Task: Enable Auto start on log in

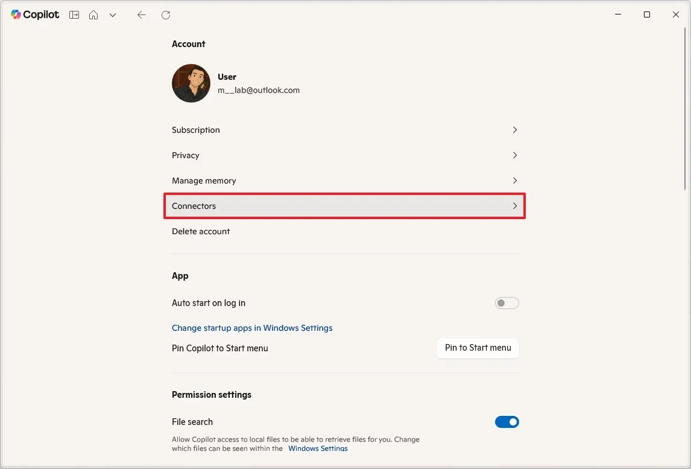Action: tap(506, 302)
